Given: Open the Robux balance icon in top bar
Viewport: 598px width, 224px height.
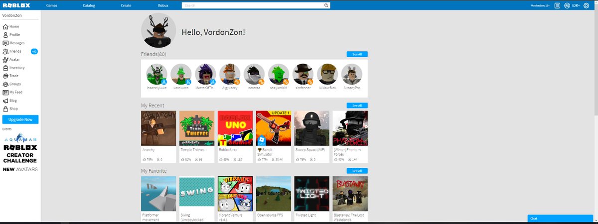Looking at the screenshot, I should pos(567,5).
